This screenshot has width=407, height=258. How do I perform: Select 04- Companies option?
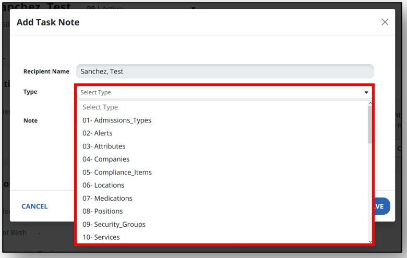(106, 159)
